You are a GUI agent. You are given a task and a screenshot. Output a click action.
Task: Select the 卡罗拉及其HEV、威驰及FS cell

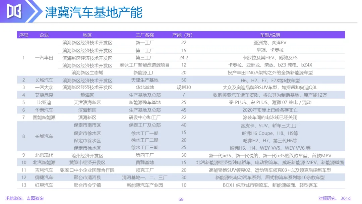(x=270, y=57)
